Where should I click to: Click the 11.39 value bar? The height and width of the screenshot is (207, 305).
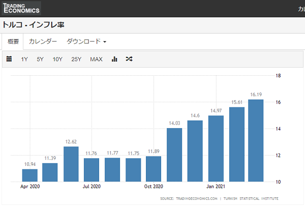(x=50, y=172)
